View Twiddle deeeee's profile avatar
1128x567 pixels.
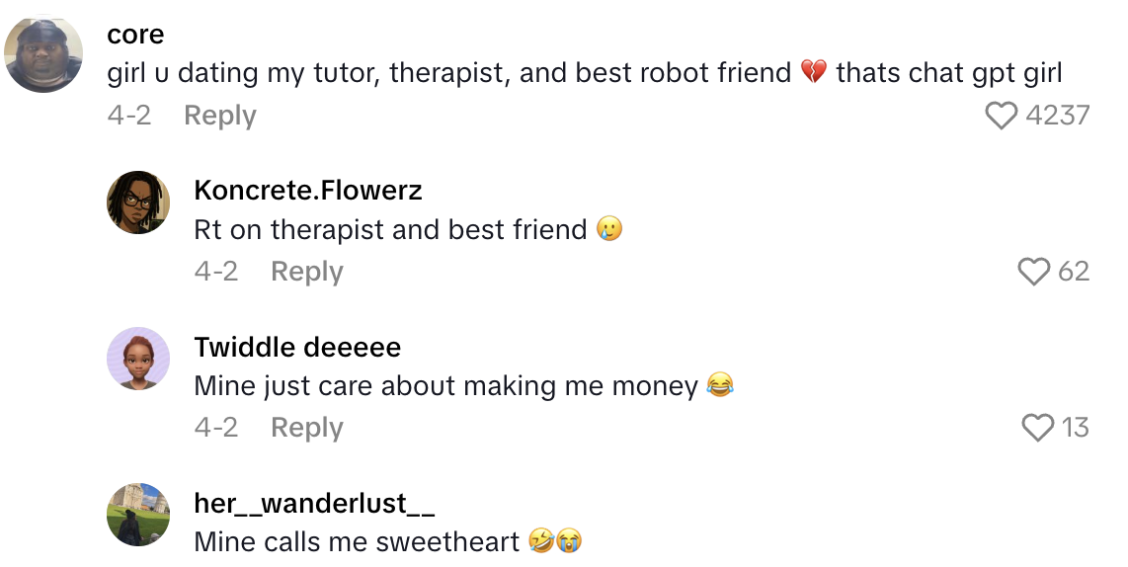point(138,359)
